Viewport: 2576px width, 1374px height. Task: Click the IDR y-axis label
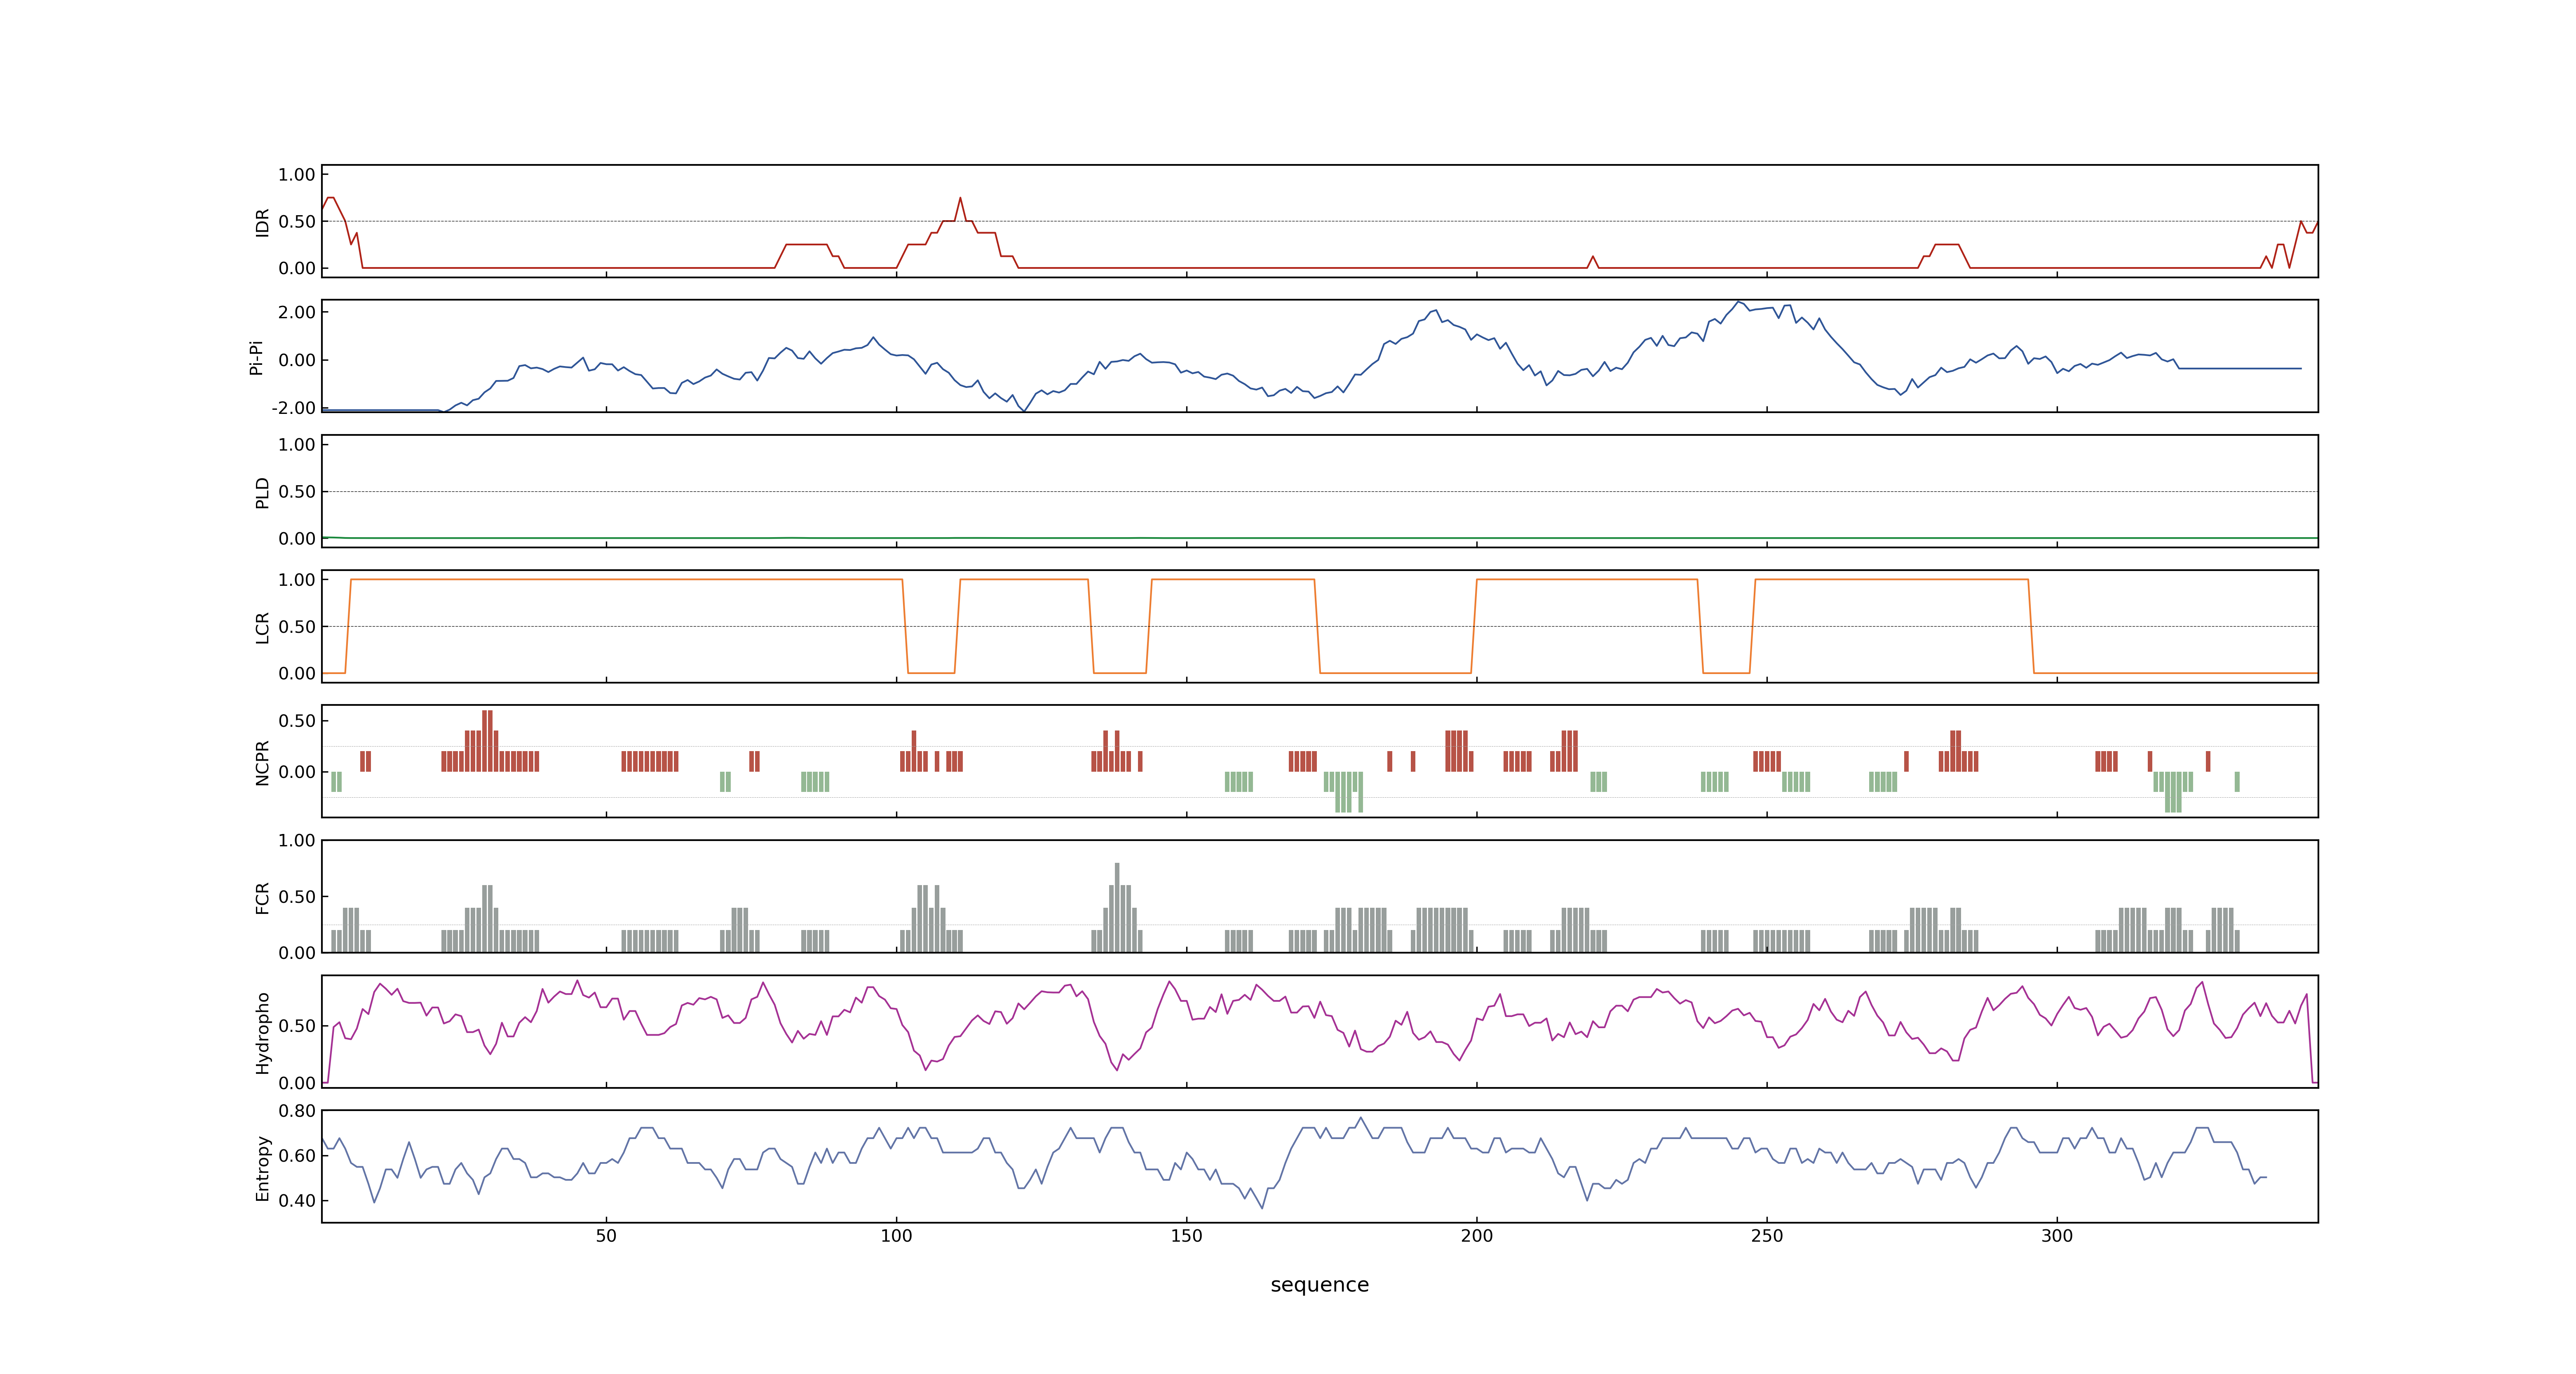tap(262, 222)
